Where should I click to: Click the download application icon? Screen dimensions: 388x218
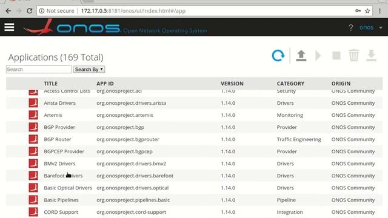(371, 55)
